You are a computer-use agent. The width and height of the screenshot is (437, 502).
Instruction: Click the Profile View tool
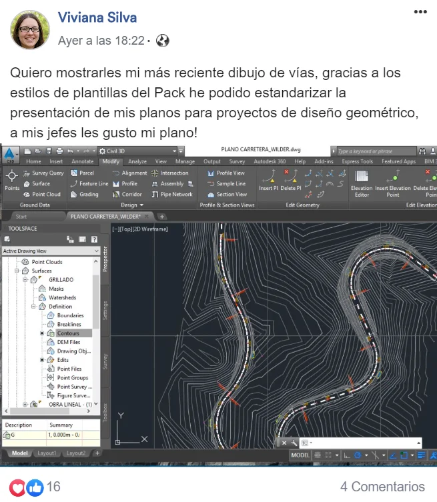tap(226, 173)
